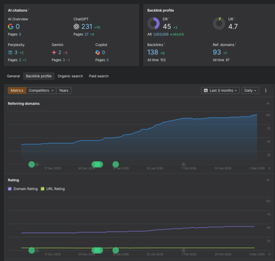Click the Copilot logo icon
This screenshot has height=261, width=275.
pos(98,52)
